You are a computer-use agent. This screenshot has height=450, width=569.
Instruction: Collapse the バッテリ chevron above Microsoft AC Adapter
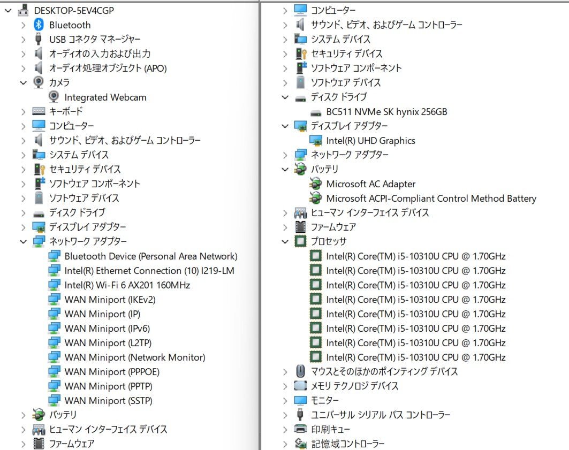coord(285,169)
